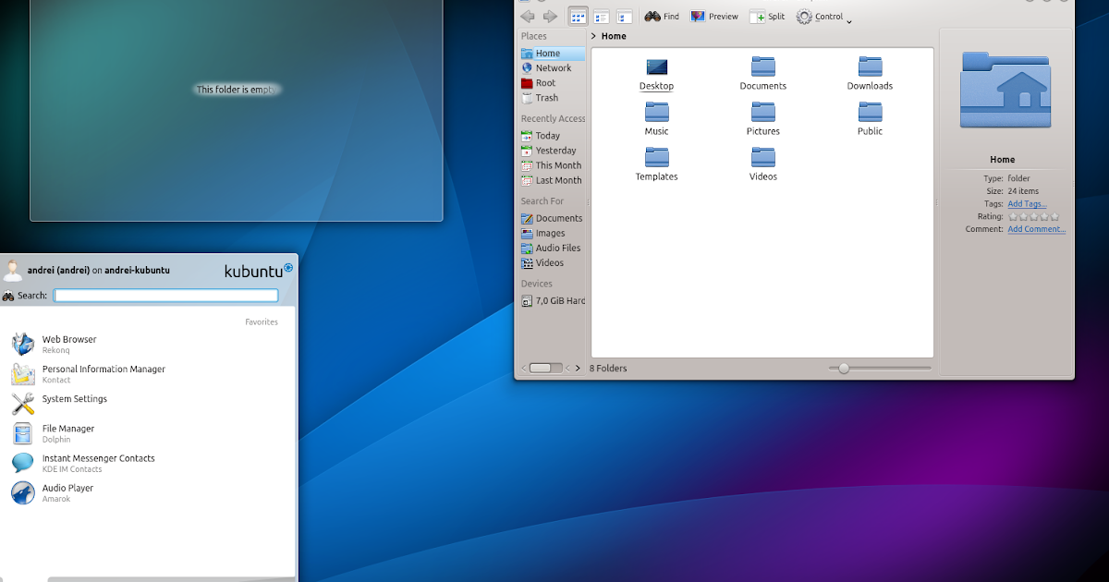Screen dimensions: 1109x582
Task: Launch Audio Player Amarok
Action: pos(148,492)
